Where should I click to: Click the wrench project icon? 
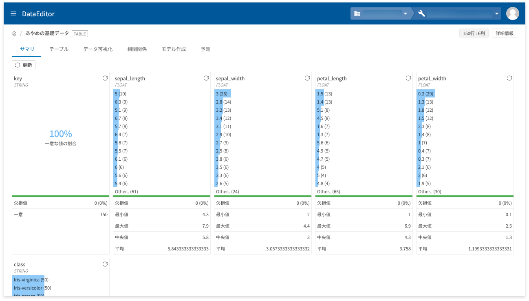click(422, 13)
